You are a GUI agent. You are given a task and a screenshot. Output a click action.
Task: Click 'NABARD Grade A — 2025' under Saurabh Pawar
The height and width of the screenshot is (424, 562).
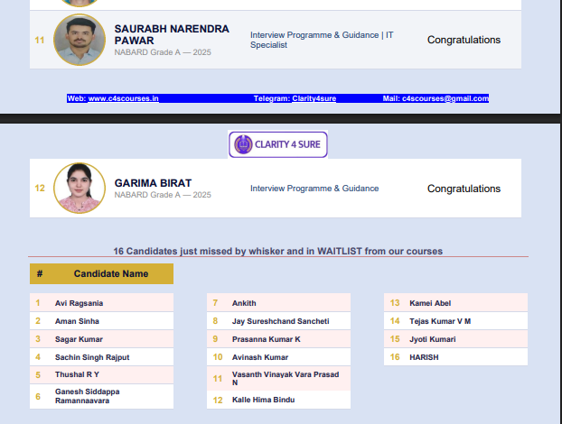tap(163, 52)
